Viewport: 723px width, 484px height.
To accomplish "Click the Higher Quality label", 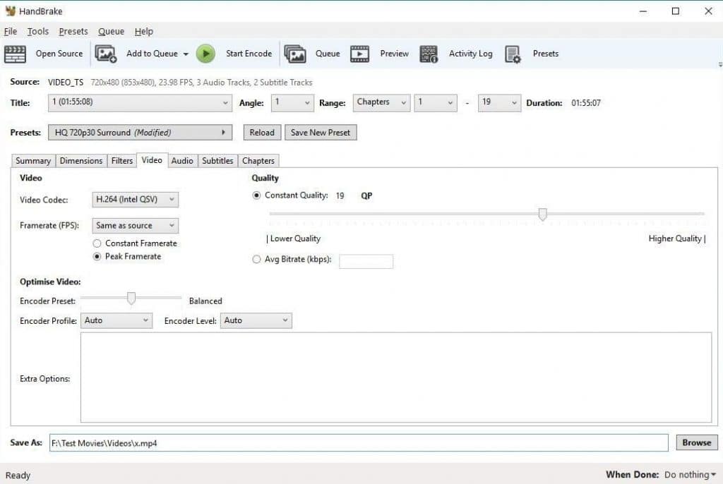I will tap(675, 238).
